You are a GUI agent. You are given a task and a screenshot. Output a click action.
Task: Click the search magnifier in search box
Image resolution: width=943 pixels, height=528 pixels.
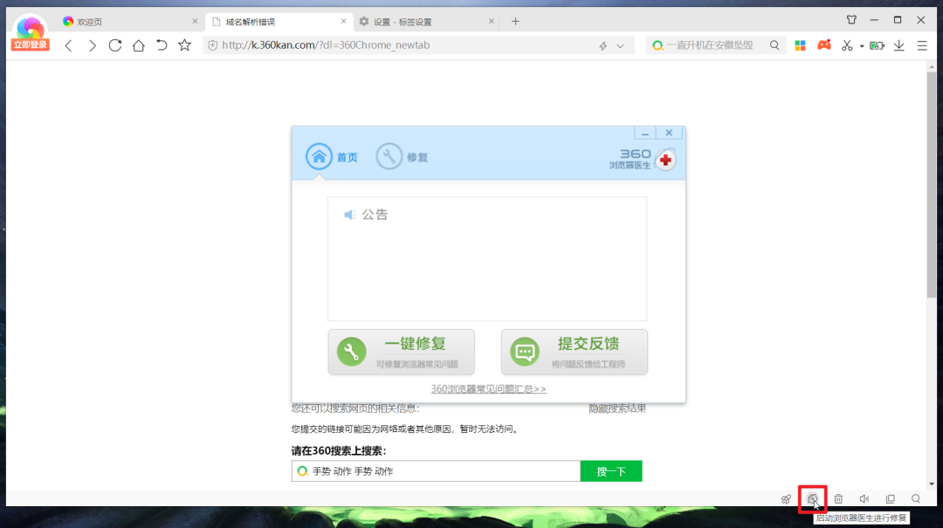pos(774,45)
